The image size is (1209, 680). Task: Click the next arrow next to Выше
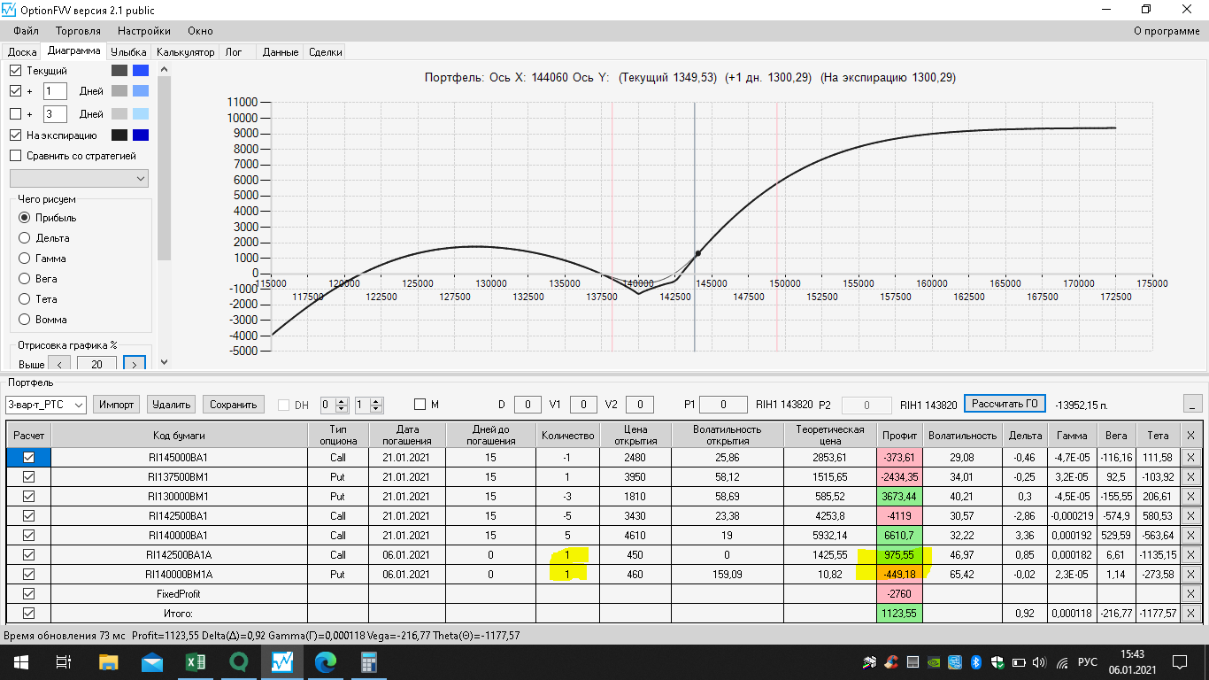[x=135, y=364]
